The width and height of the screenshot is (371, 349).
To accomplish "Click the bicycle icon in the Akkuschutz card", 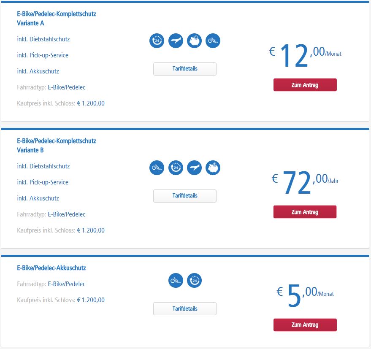I will [x=176, y=281].
